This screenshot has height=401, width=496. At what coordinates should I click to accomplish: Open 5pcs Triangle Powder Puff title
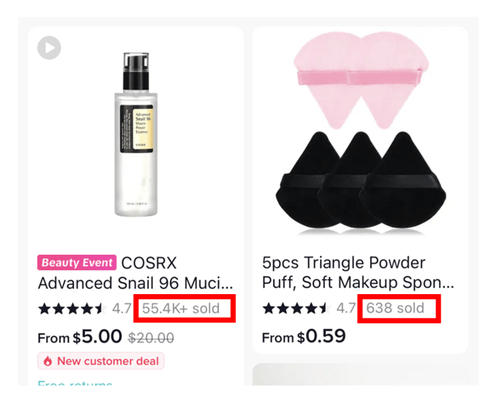pos(358,273)
